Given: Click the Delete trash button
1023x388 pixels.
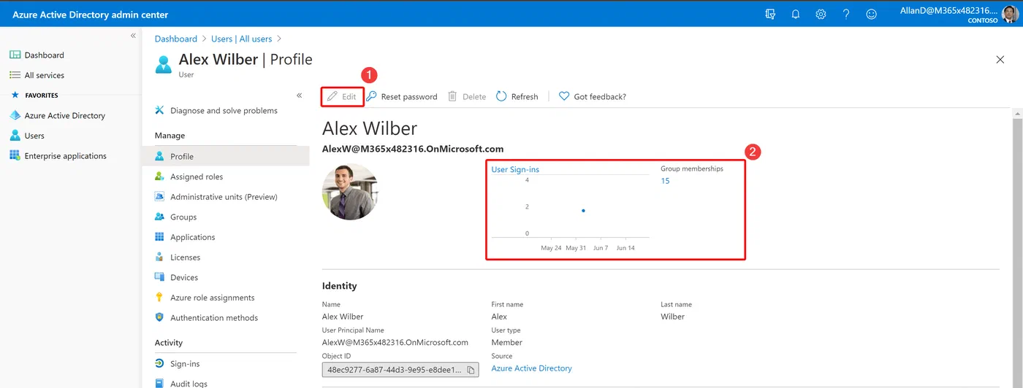Looking at the screenshot, I should pos(467,96).
